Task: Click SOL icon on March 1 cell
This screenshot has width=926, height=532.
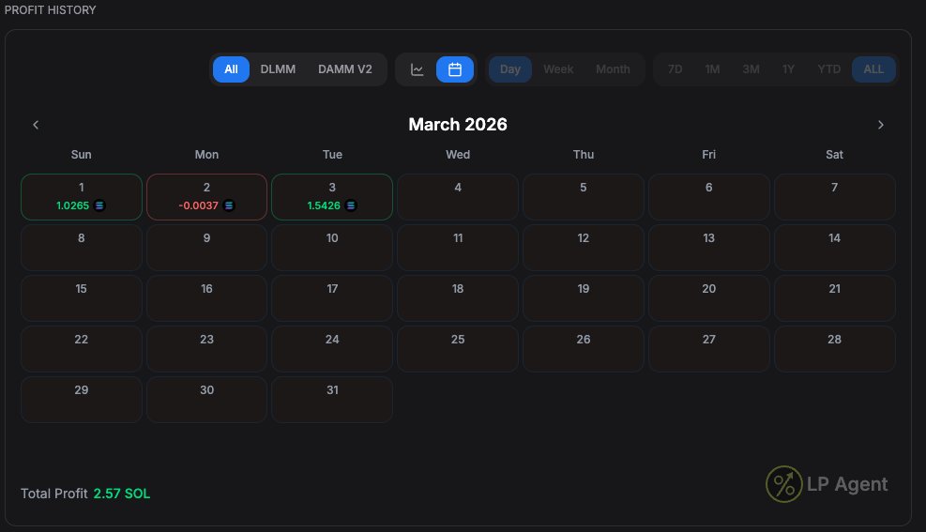Action: pos(99,205)
